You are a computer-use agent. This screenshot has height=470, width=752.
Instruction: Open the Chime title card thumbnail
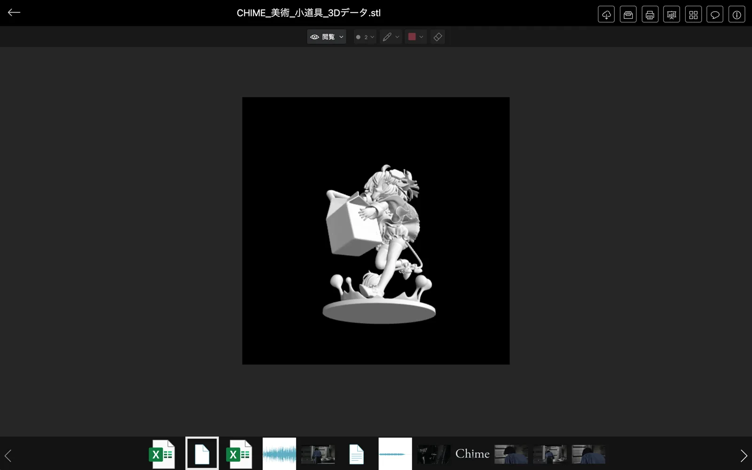click(x=472, y=454)
